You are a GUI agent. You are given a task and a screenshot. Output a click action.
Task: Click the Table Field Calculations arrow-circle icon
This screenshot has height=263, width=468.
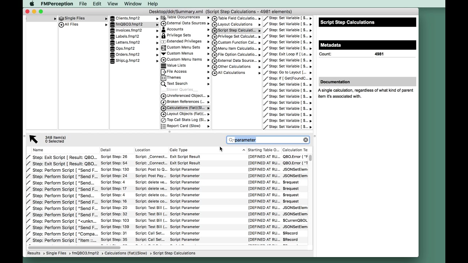click(x=215, y=18)
